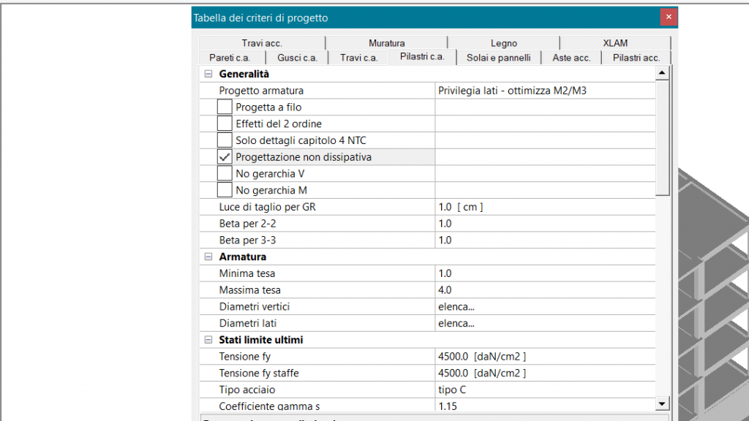
Task: Open the Pilastri acc. tab
Action: [636, 58]
